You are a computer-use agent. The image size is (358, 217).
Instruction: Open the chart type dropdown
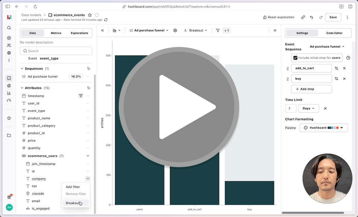pos(116,30)
